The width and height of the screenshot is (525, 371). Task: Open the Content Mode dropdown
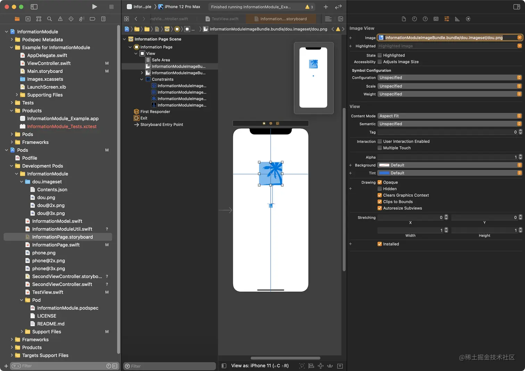(x=450, y=116)
